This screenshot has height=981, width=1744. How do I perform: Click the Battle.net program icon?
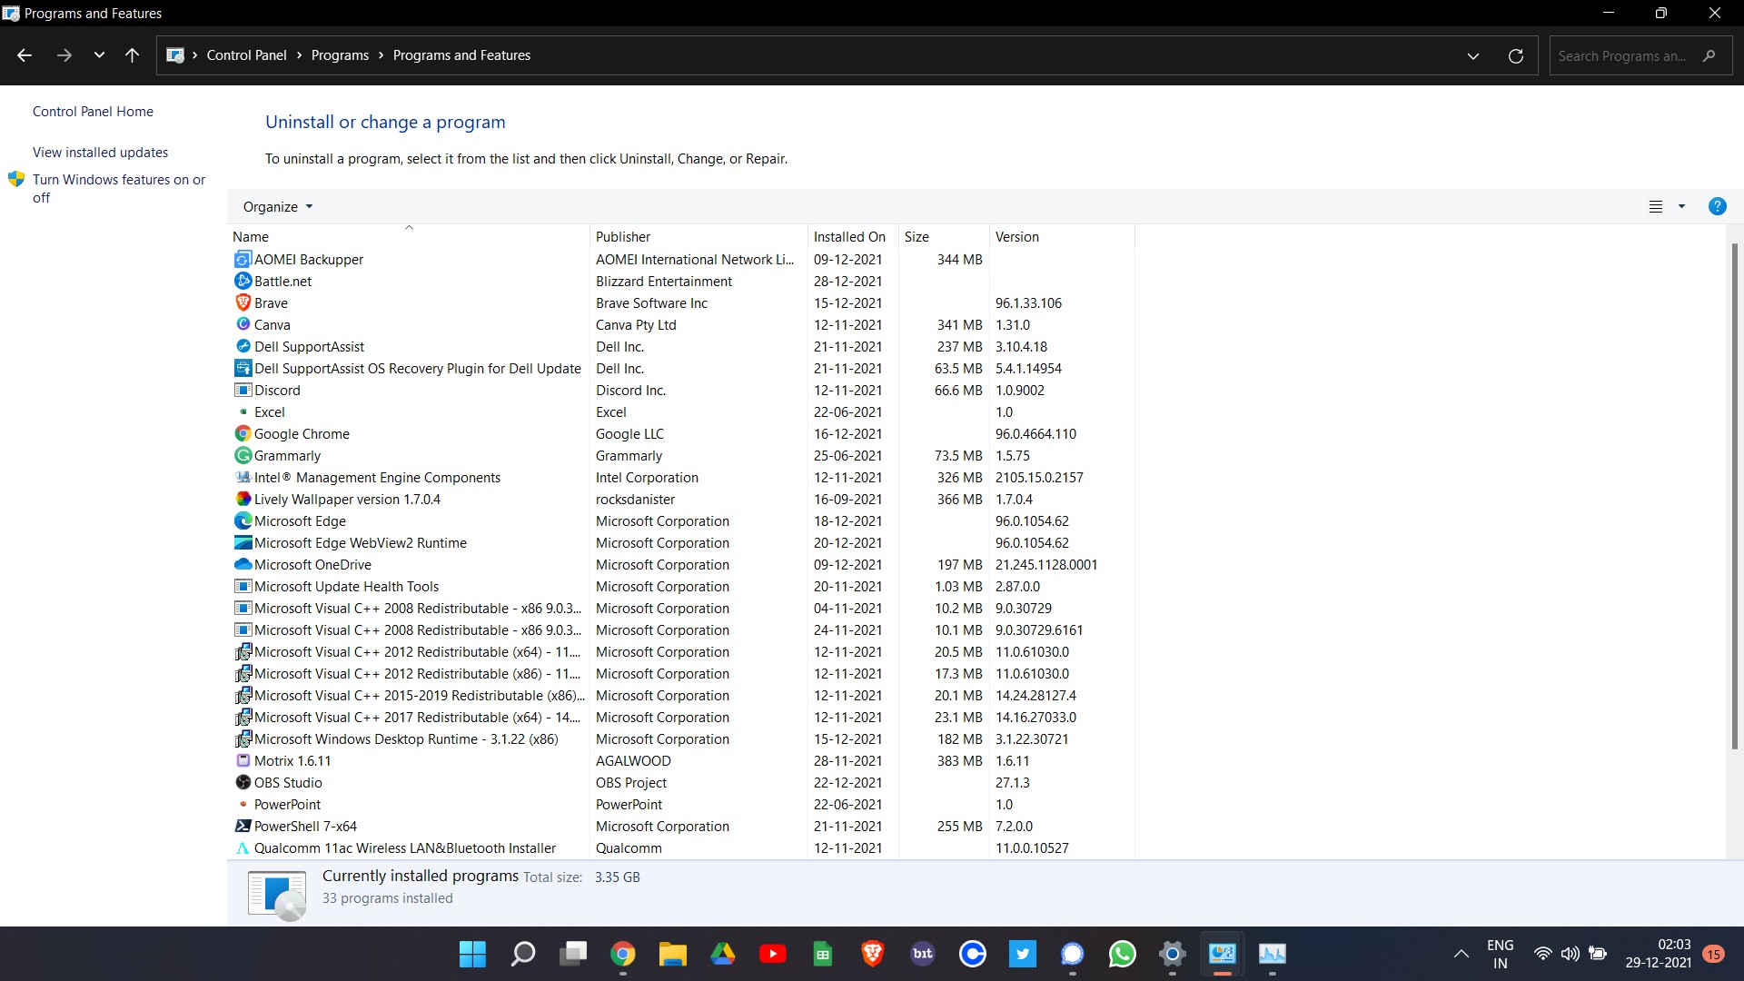(243, 282)
